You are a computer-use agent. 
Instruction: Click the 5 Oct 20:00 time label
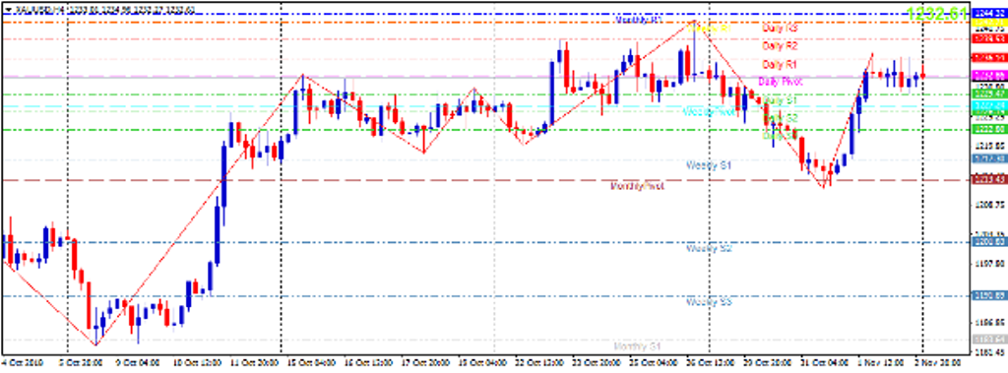(81, 362)
